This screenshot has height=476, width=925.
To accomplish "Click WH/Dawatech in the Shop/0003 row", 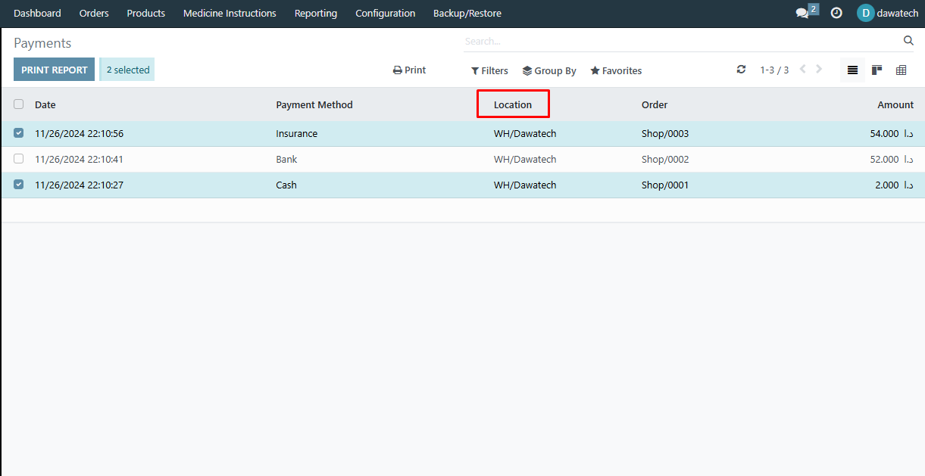I will coord(525,133).
